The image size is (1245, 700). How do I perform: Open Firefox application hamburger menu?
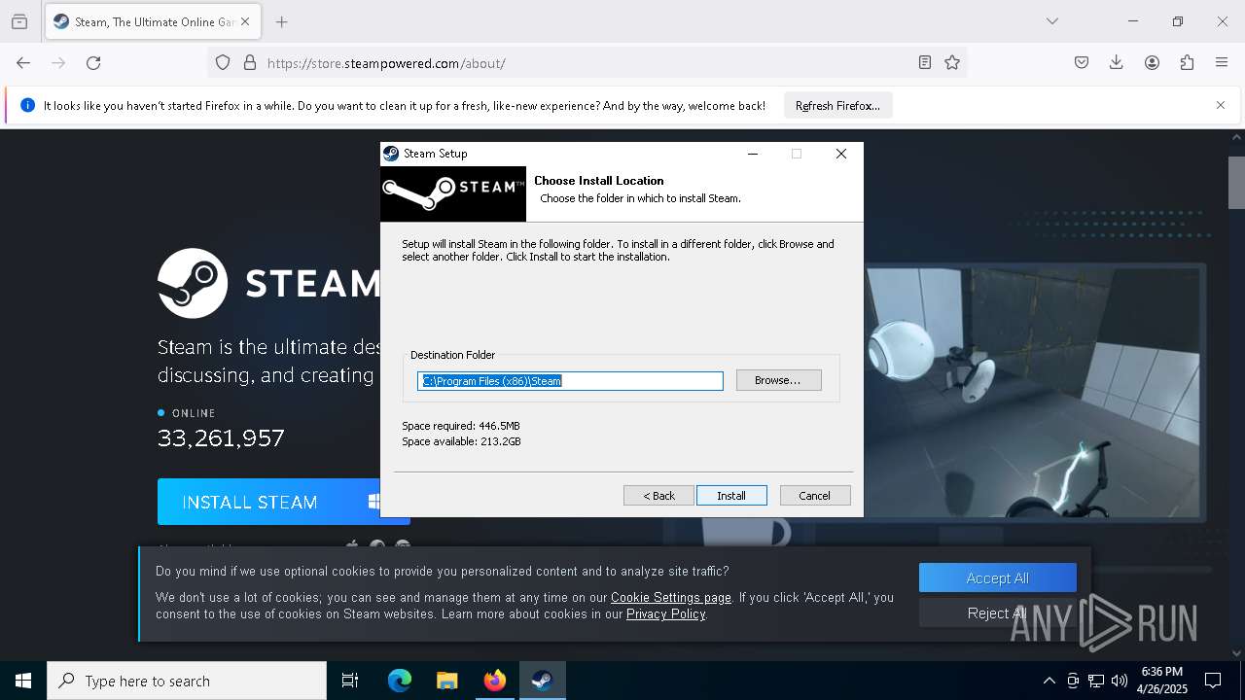click(1222, 62)
